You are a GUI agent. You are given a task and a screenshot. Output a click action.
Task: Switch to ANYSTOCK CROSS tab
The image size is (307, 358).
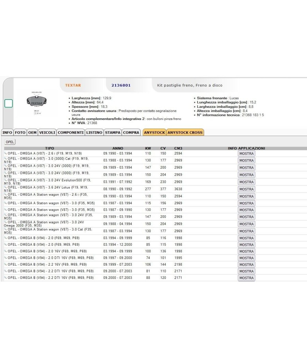(x=185, y=132)
